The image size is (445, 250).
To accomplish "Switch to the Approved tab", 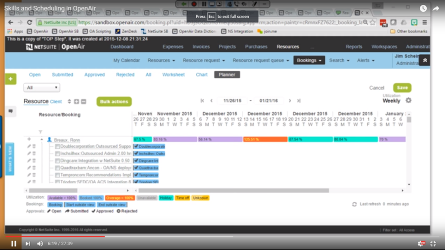I will tap(94, 75).
